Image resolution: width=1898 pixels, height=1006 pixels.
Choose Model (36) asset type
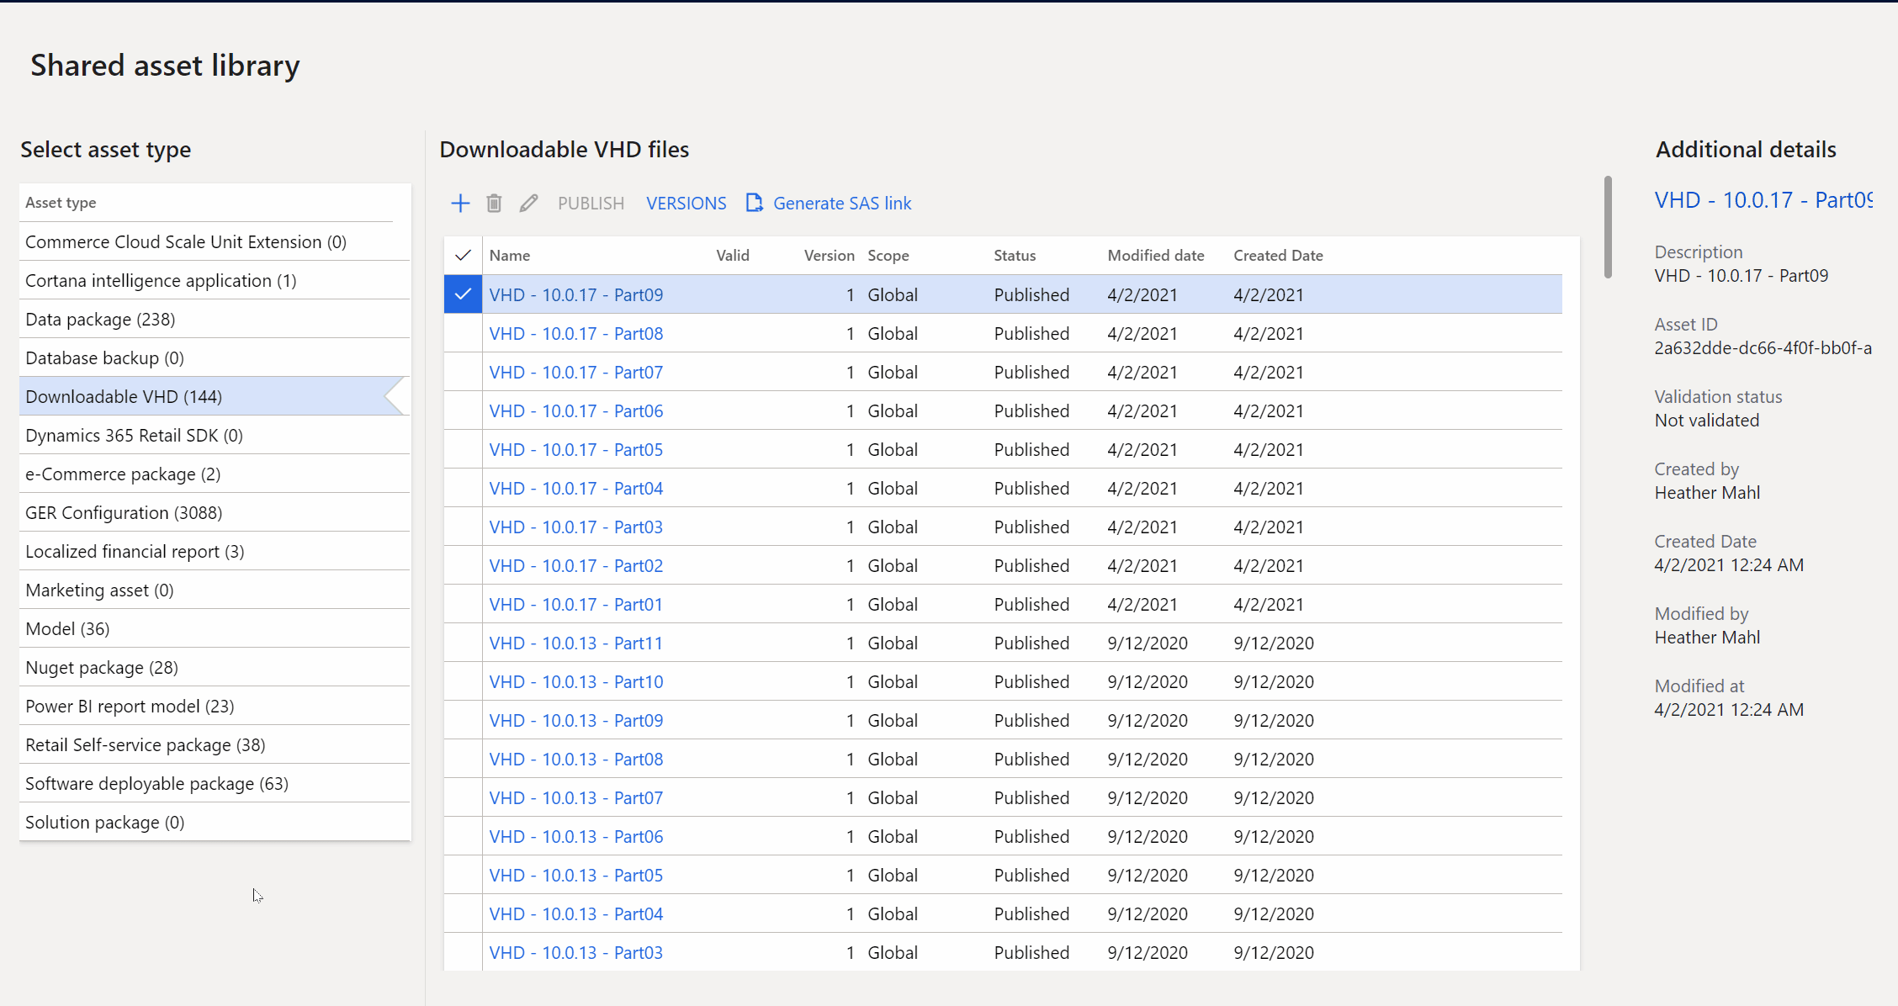pos(67,628)
